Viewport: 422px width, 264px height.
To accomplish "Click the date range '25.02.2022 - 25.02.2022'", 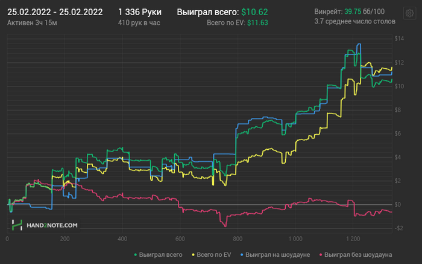I will click(x=55, y=12).
